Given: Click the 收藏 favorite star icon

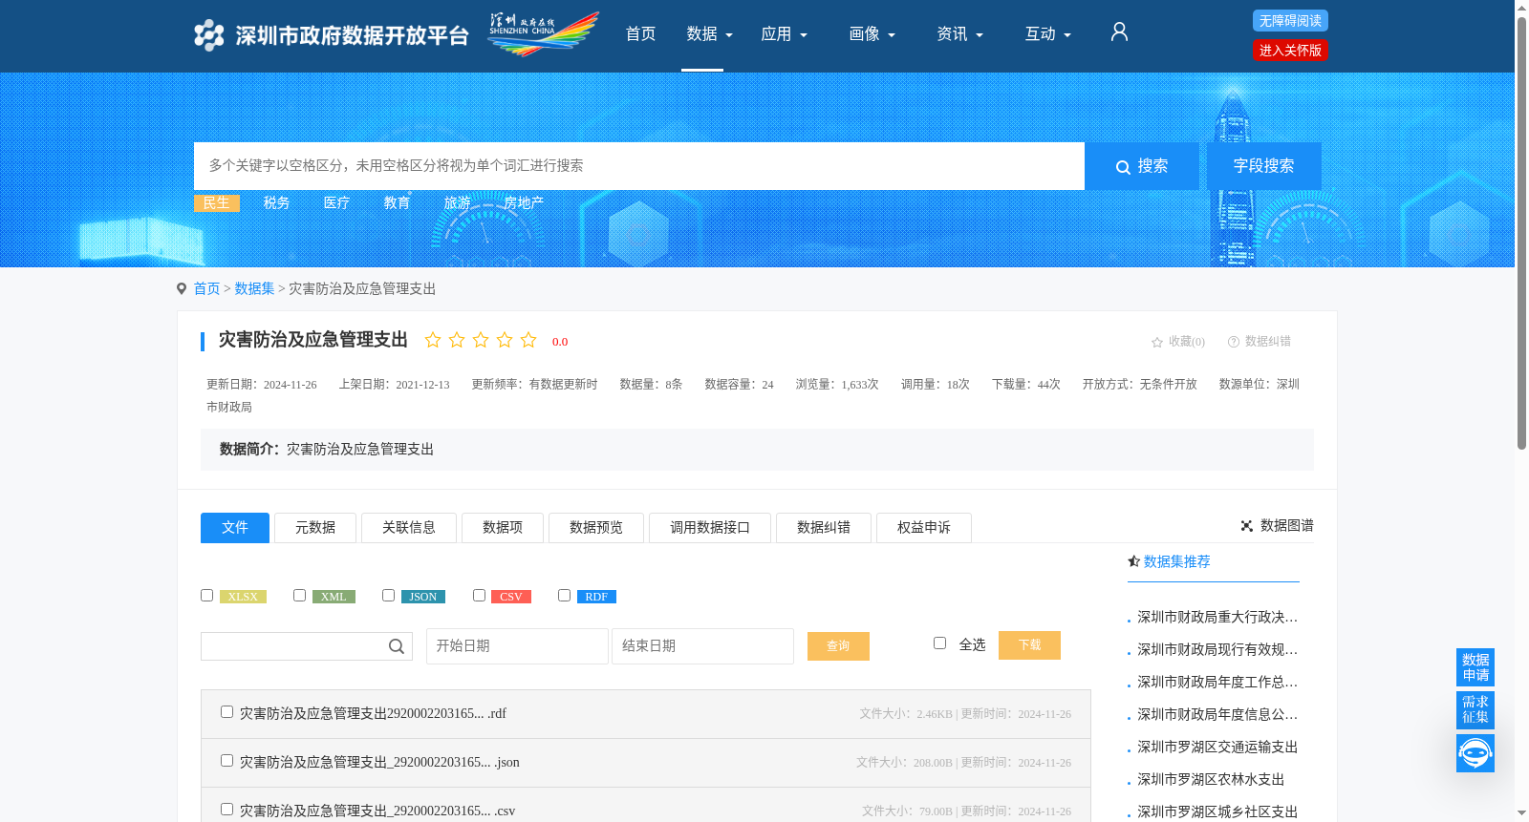Looking at the screenshot, I should (x=1157, y=342).
